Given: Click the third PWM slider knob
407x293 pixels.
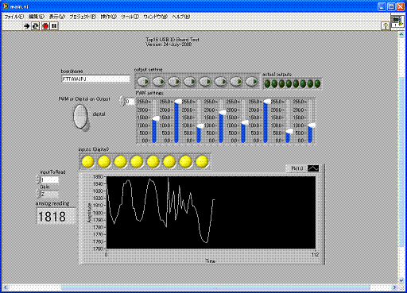Looking at the screenshot, I should coord(200,126).
